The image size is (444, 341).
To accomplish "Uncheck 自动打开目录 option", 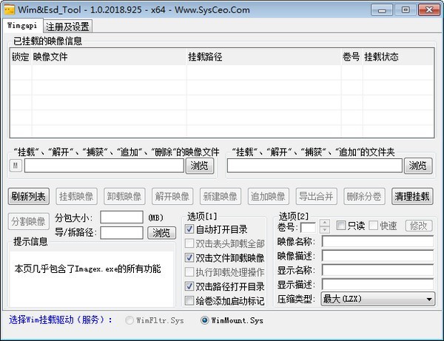I will [189, 230].
